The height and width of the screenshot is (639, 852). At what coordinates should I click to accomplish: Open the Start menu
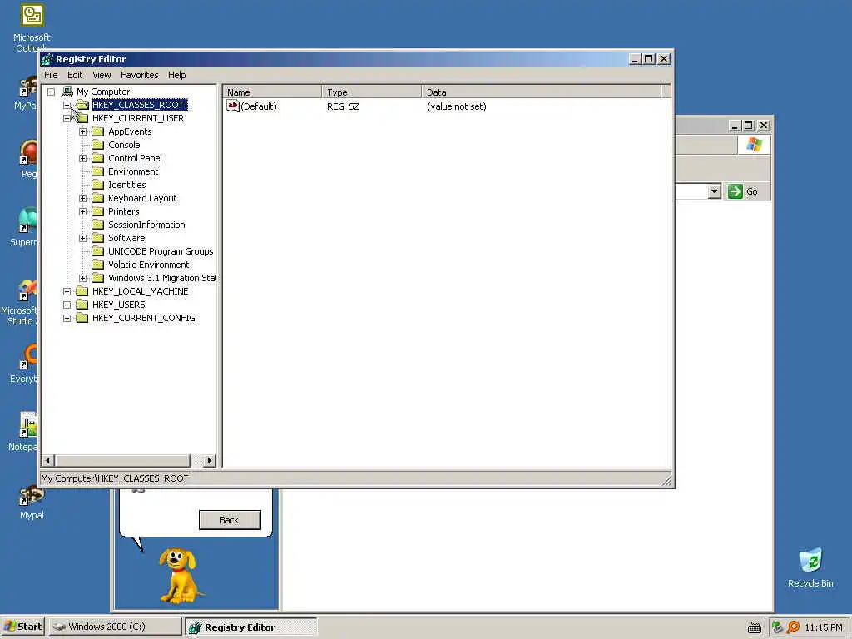(x=22, y=627)
